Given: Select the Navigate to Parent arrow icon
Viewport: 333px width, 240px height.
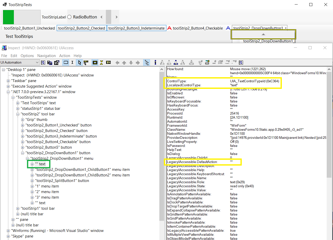Looking at the screenshot, I should (x=124, y=62).
